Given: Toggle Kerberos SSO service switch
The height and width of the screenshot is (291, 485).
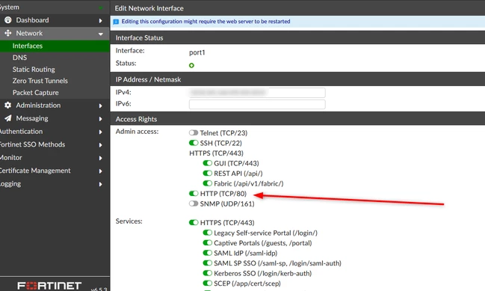Looking at the screenshot, I should click(208, 273).
